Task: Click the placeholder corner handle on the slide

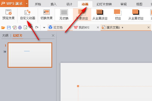Action: pos(78,86)
